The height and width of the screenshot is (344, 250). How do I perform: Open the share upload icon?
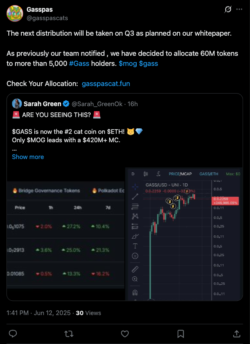[237, 334]
